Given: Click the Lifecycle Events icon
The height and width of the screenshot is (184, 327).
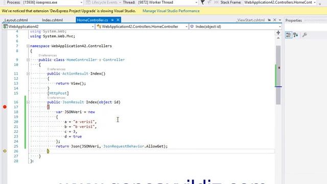Looking at the screenshot, I should [88, 2].
